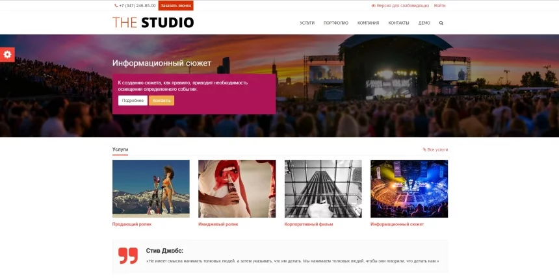Click the 'Войти' login link

coord(440,5)
